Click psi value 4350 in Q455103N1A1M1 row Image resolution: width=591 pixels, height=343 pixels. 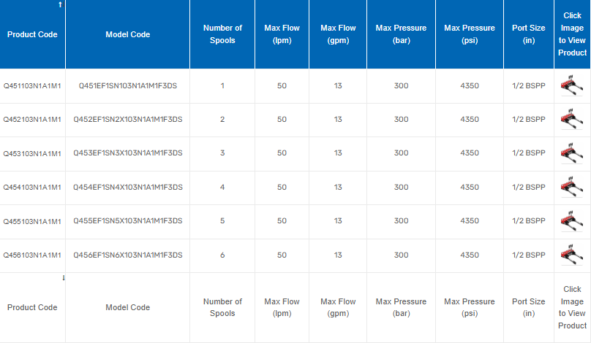coord(470,221)
